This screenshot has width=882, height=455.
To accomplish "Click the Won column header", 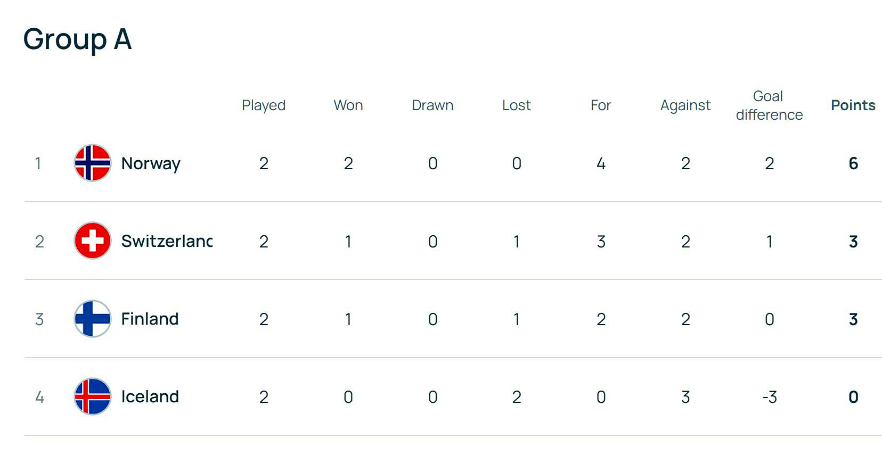I will (x=348, y=105).
